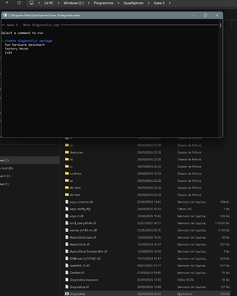Select 'Create diagnostics package' command
Screen dimensions: 237x296
28,41
